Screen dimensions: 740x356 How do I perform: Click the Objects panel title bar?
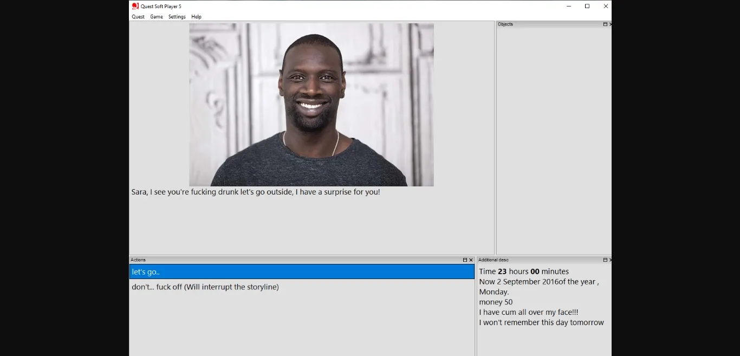547,24
